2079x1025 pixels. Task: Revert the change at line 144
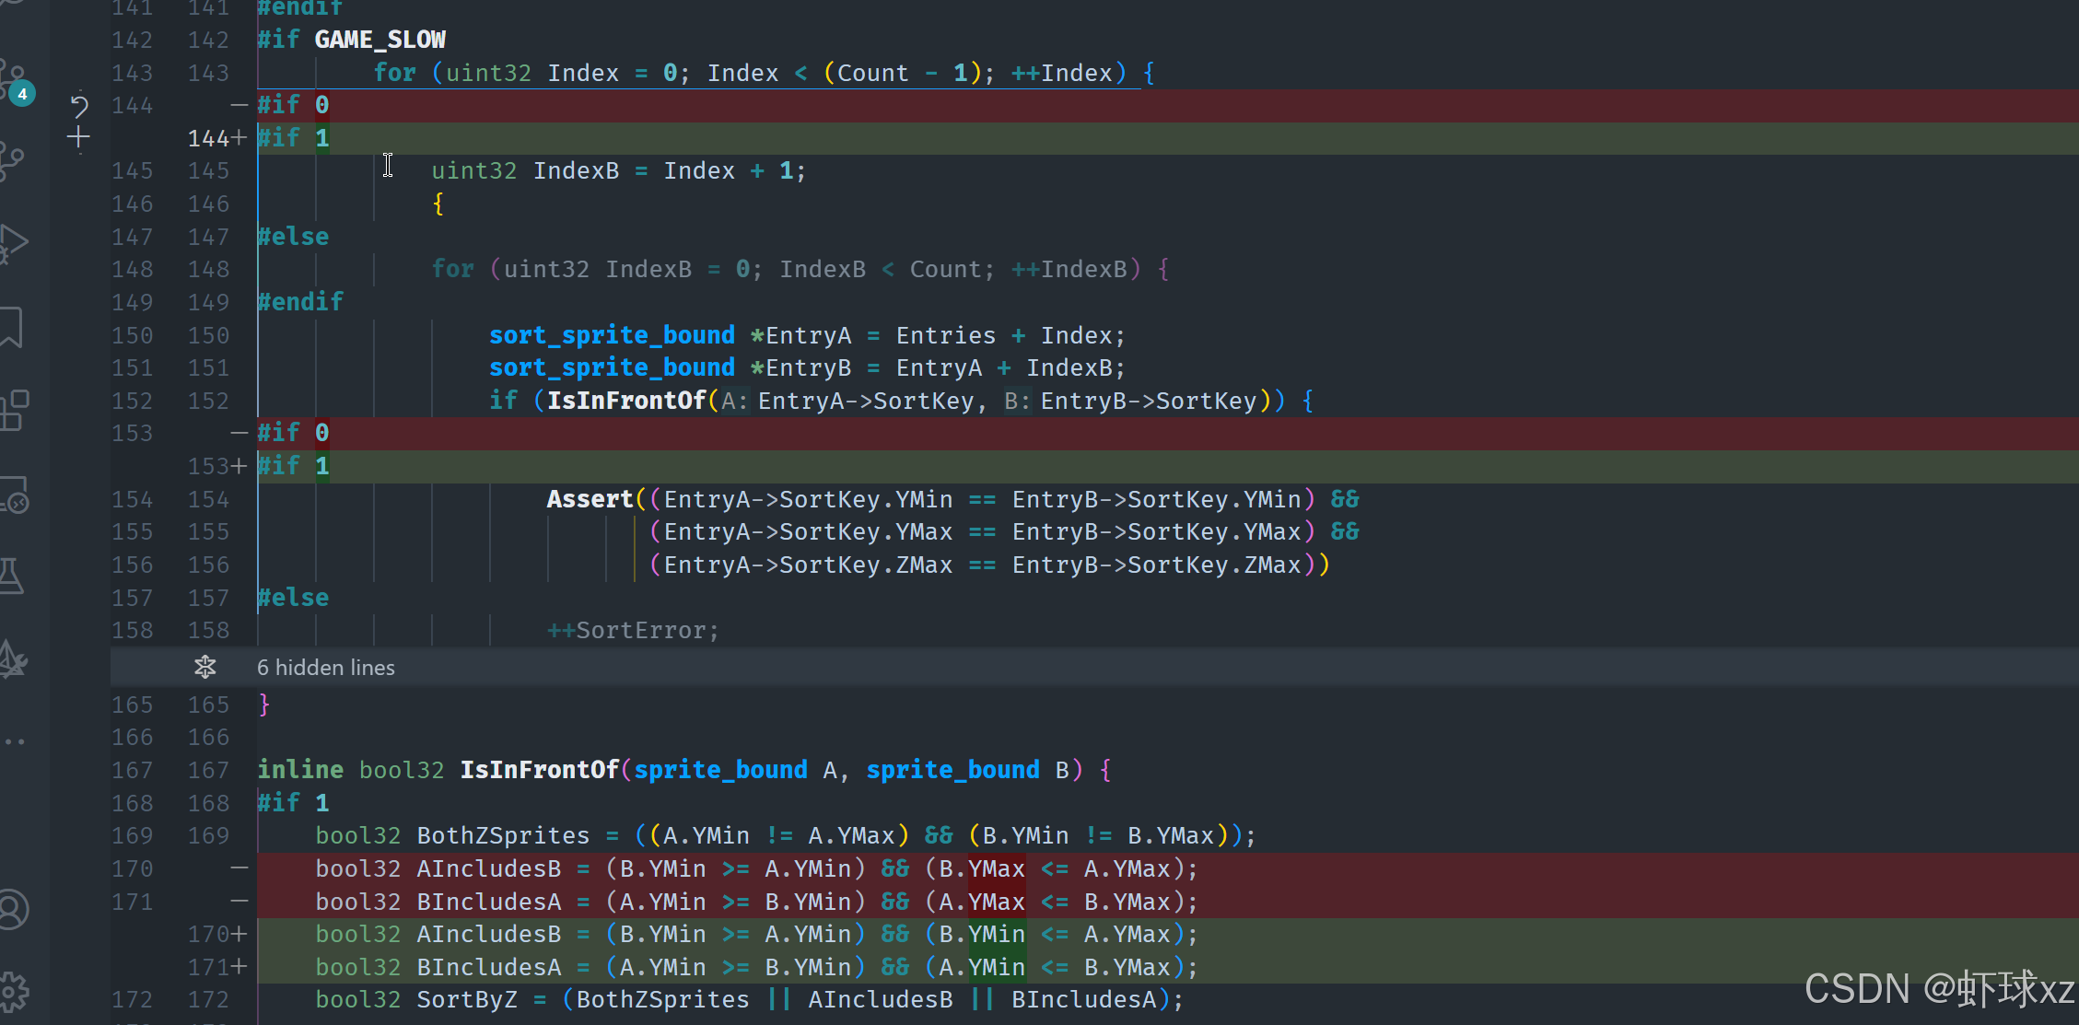[79, 106]
